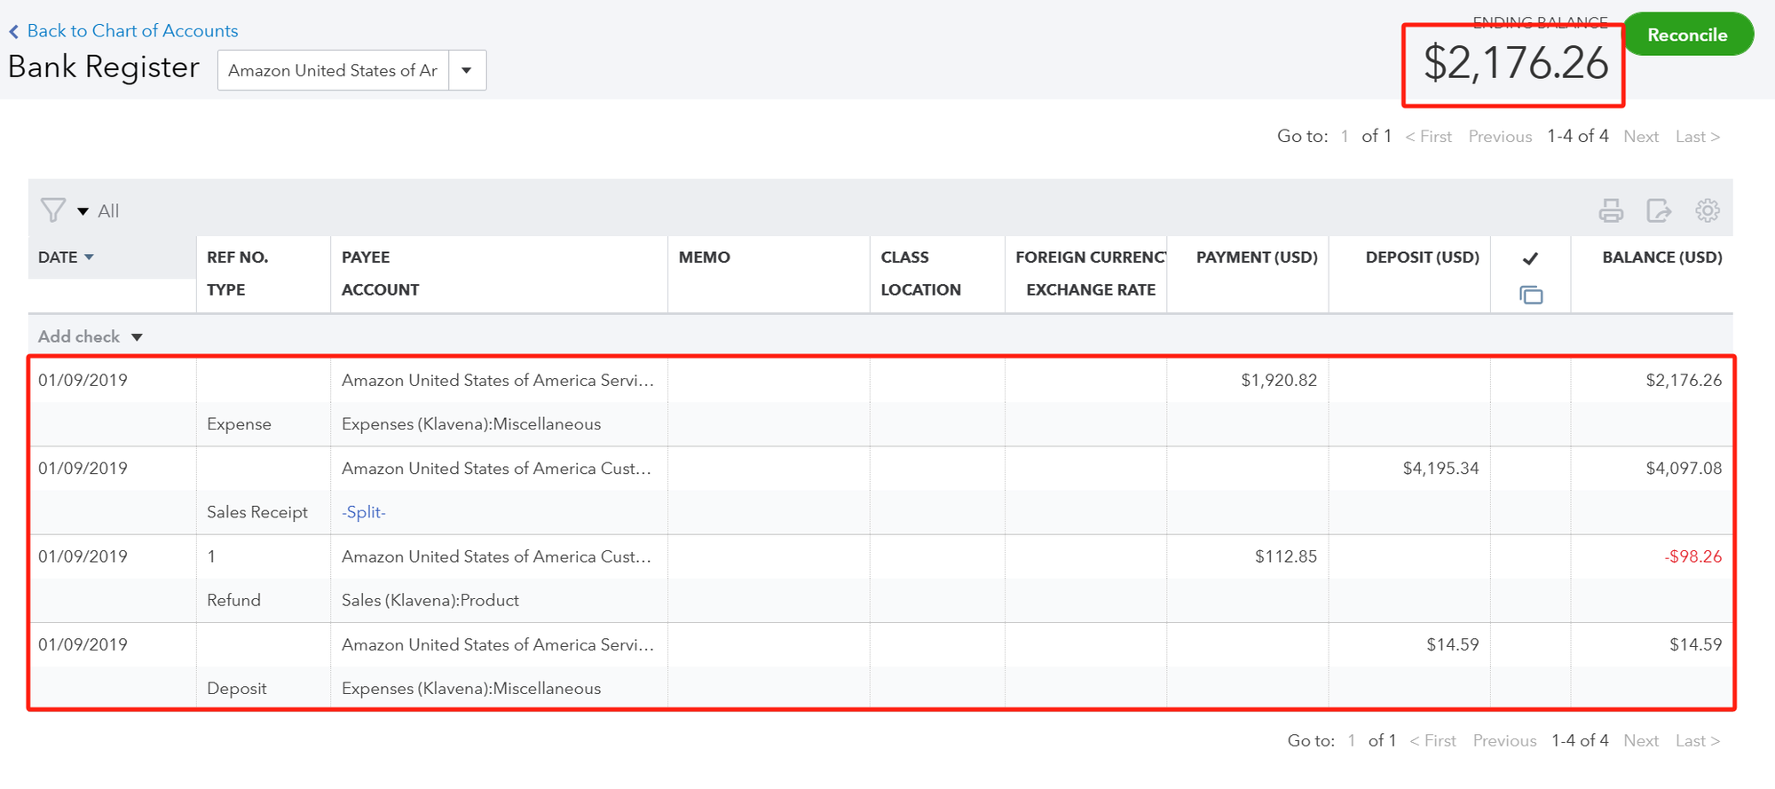
Task: Click the Reconcile button
Action: point(1688,35)
